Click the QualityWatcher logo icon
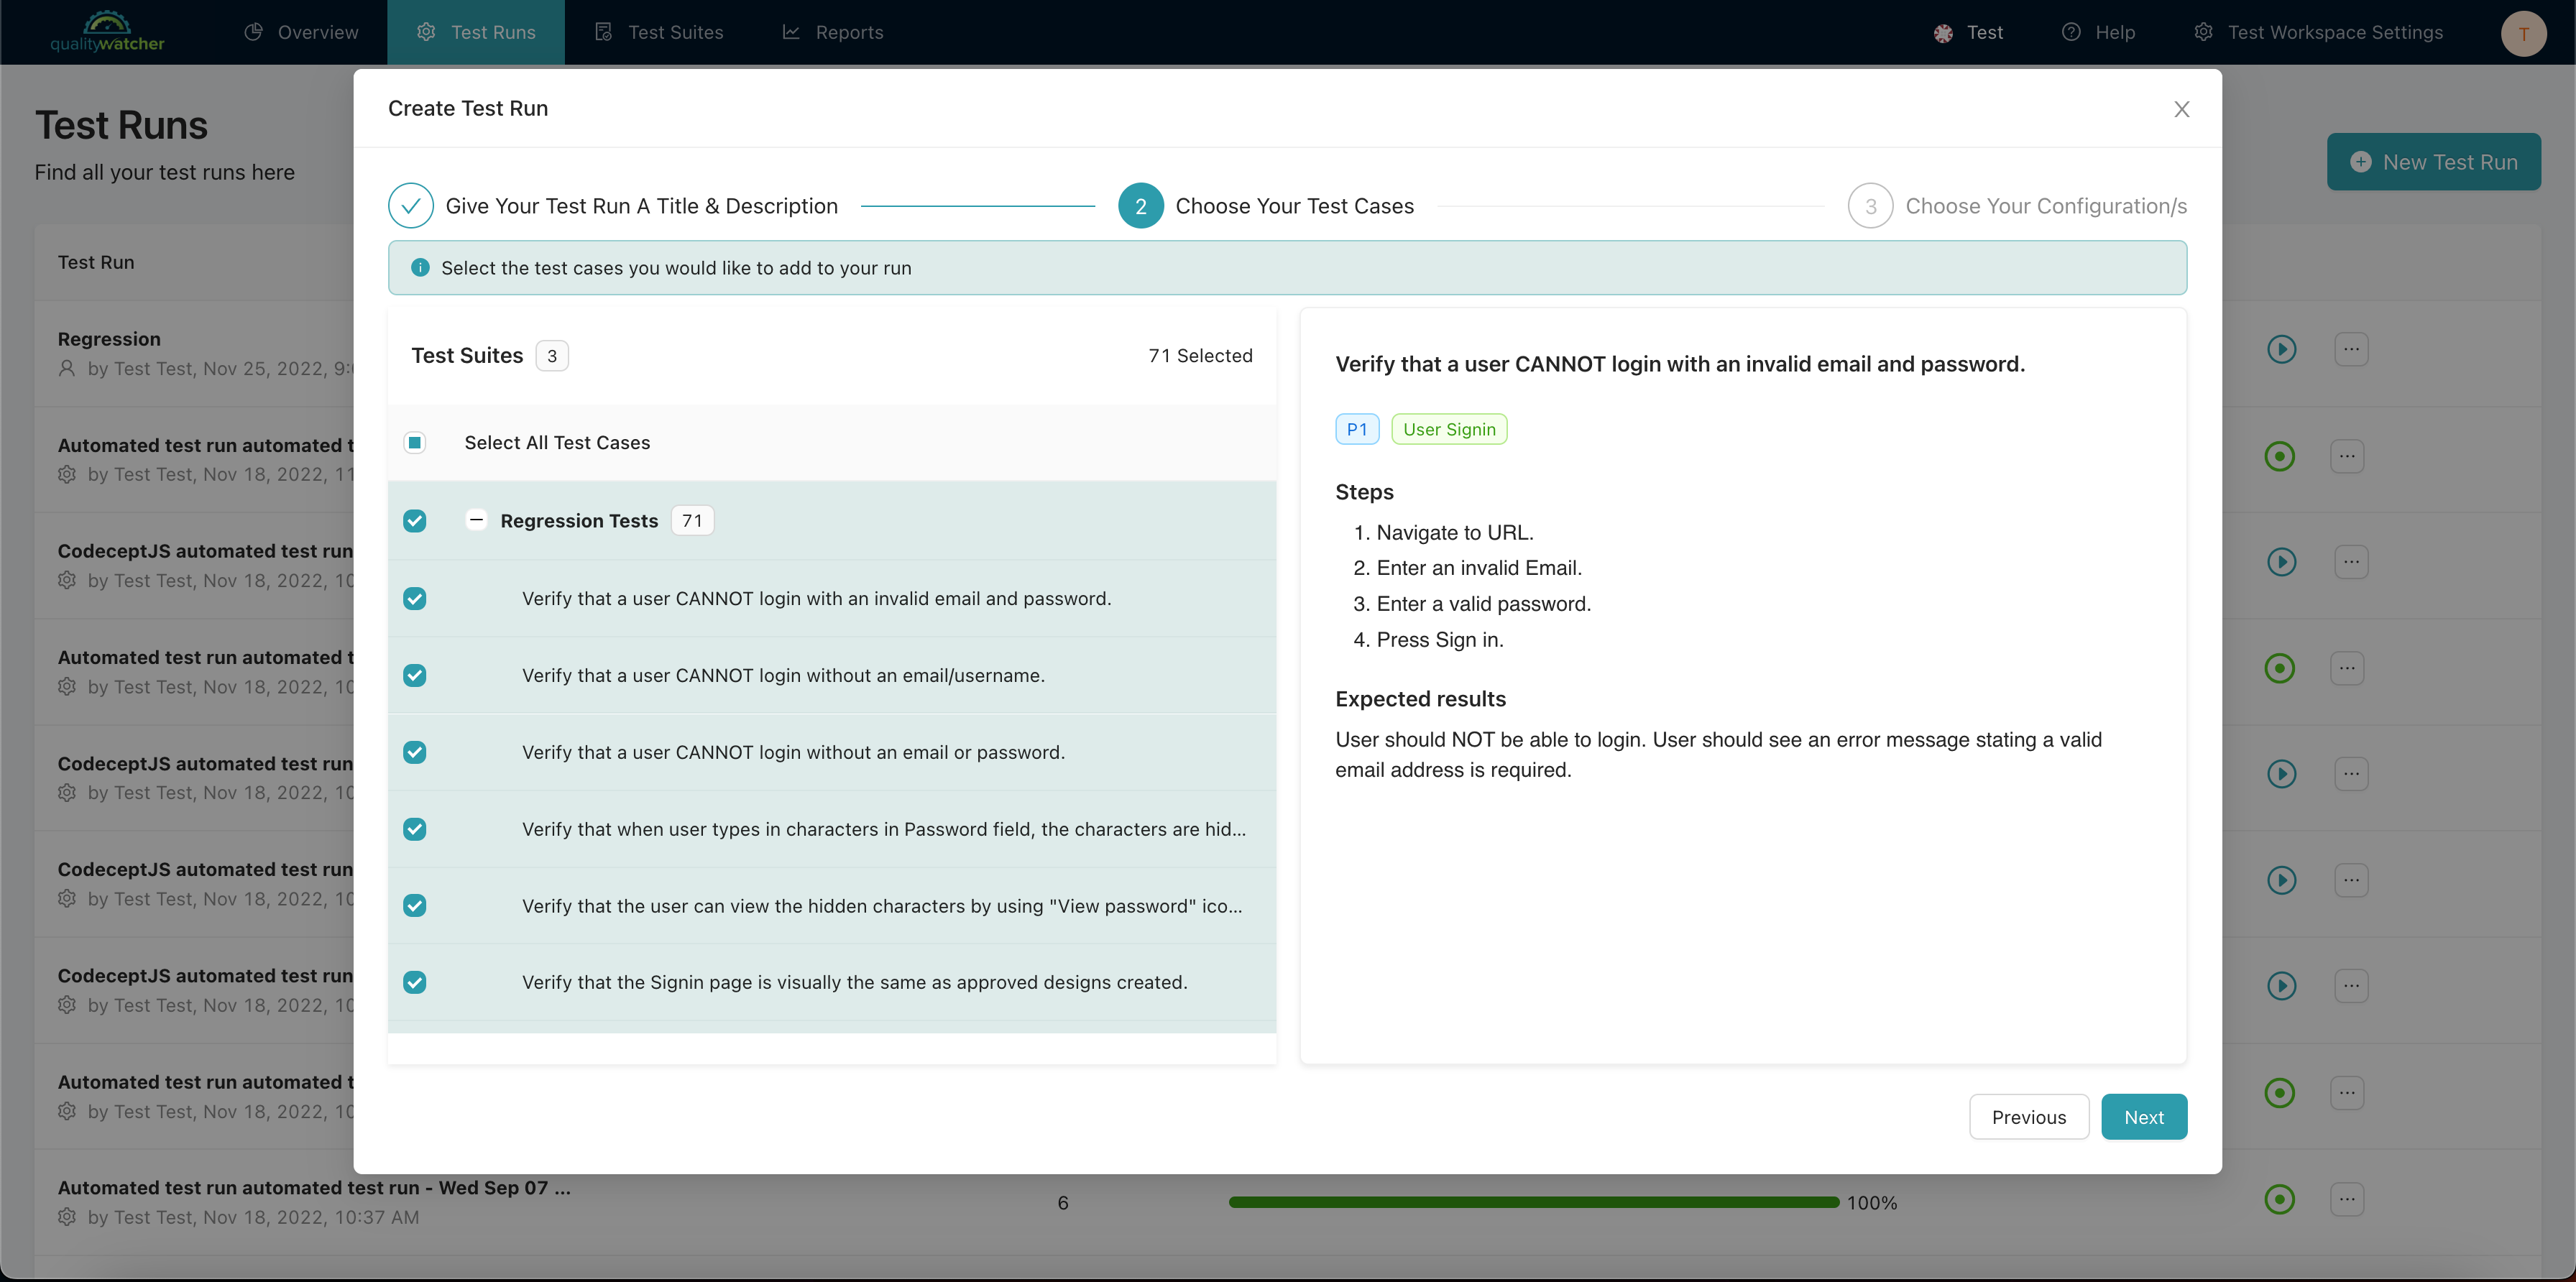The image size is (2576, 1282). point(107,31)
